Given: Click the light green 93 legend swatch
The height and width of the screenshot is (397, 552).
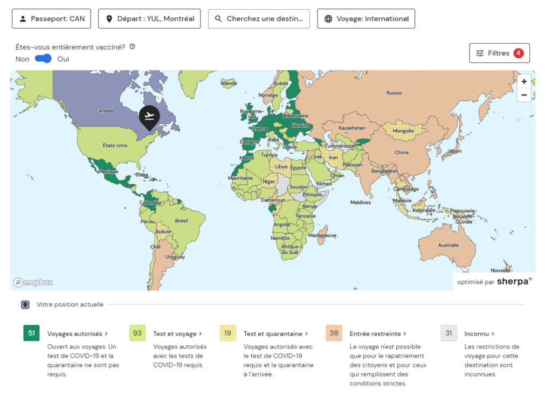Looking at the screenshot, I should pos(137,333).
